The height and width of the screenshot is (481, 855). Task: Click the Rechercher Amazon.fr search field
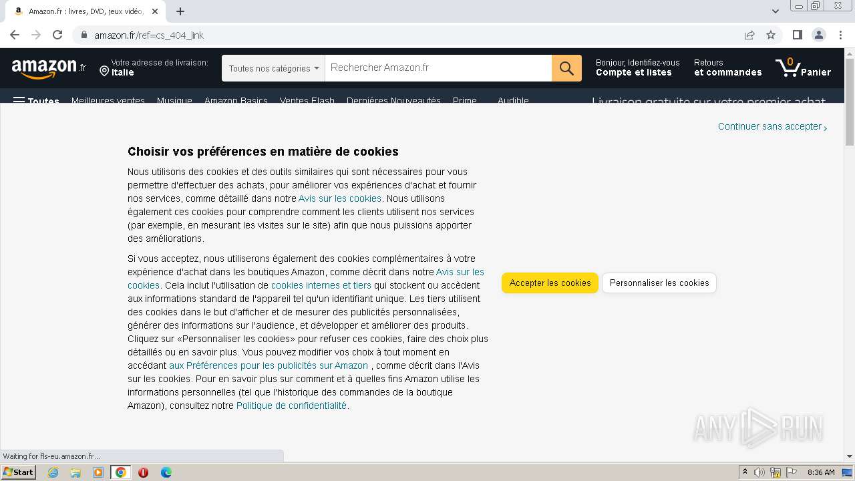click(x=438, y=68)
